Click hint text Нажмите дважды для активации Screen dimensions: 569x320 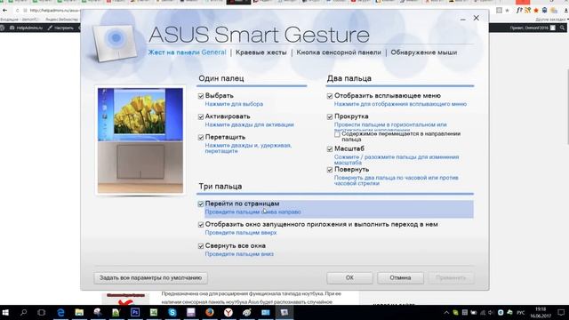tap(249, 124)
